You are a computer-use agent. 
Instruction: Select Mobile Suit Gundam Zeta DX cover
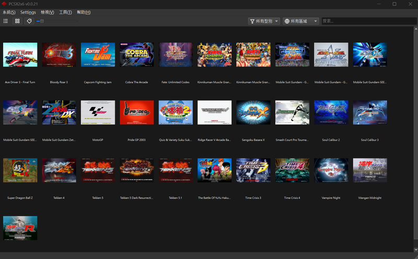[x=59, y=112]
